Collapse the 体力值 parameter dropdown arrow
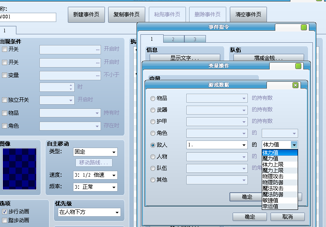The image size is (326, 227). [x=294, y=145]
